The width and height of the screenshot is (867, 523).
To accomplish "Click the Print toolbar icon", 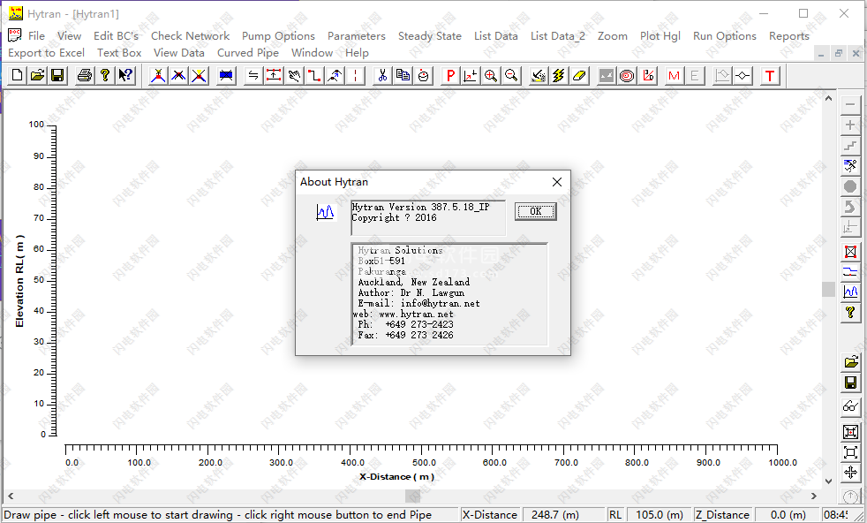I will [85, 75].
